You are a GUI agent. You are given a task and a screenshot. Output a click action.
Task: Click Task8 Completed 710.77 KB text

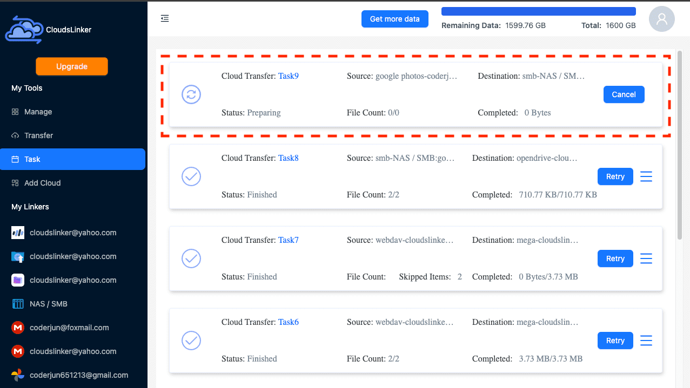(535, 195)
